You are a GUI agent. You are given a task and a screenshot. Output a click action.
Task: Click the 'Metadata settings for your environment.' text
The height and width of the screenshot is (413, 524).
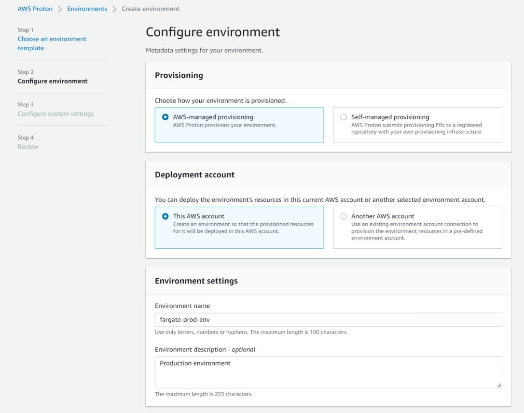204,51
